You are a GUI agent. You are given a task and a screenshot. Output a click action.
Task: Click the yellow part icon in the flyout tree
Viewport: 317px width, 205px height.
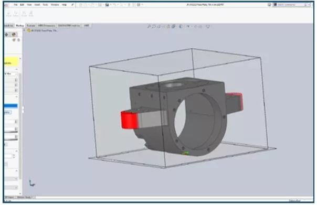click(29, 30)
